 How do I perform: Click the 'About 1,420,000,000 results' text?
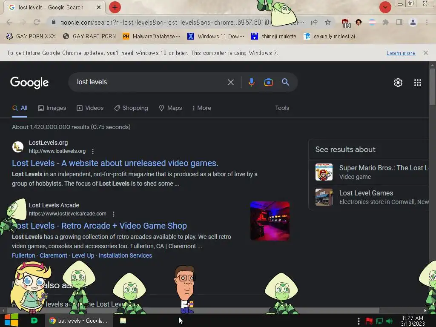tap(71, 127)
